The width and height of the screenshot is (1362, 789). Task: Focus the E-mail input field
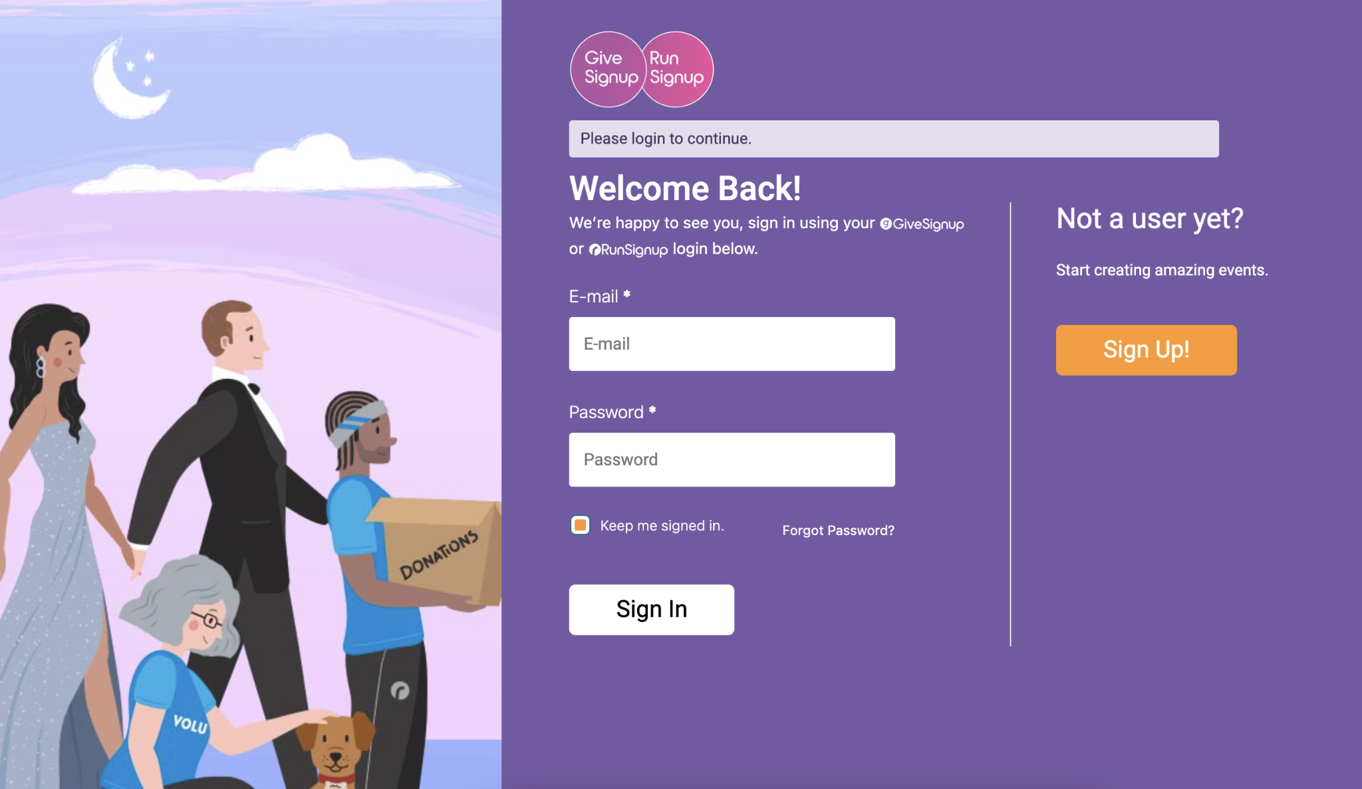pyautogui.click(x=732, y=344)
